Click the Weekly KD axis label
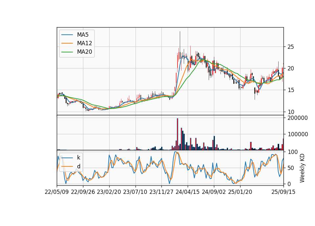The width and height of the screenshot is (315, 226). point(302,168)
